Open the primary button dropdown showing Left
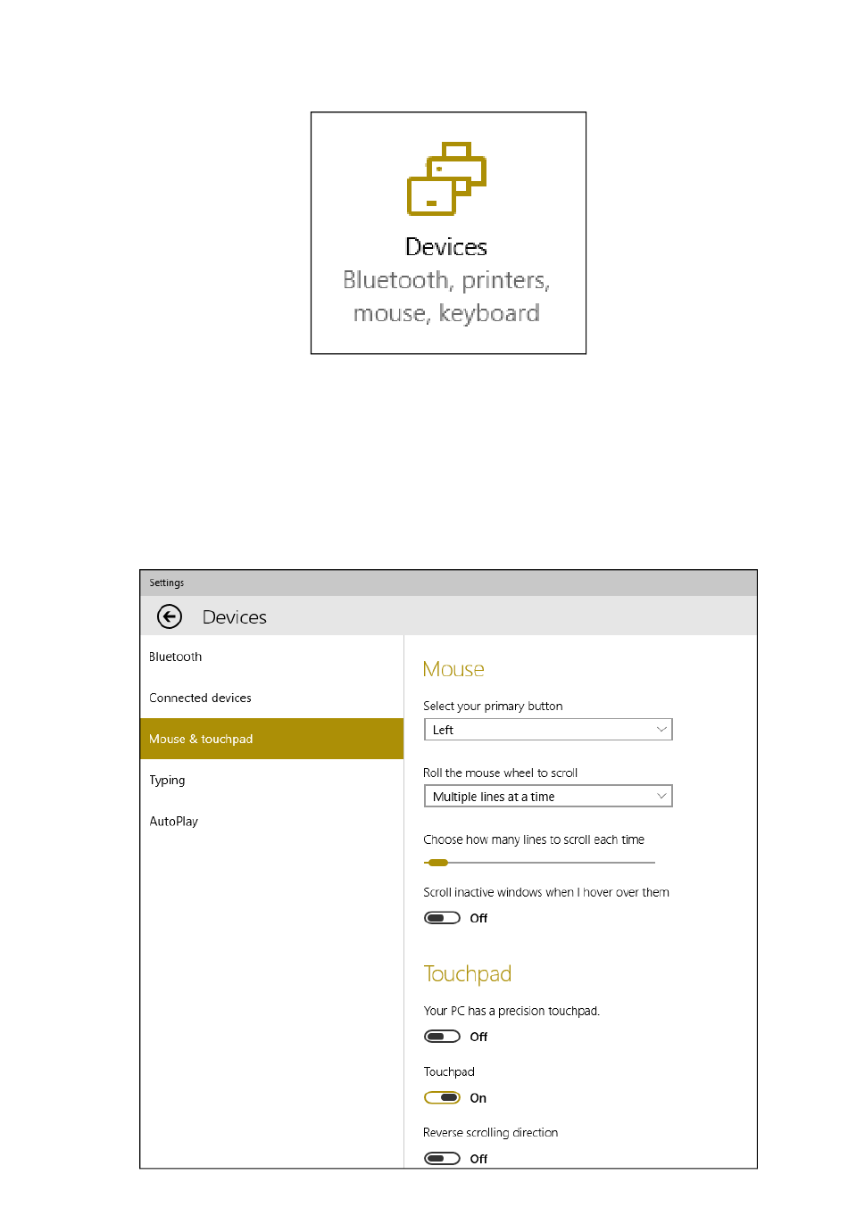Viewport: 848px width, 1232px height. [547, 730]
